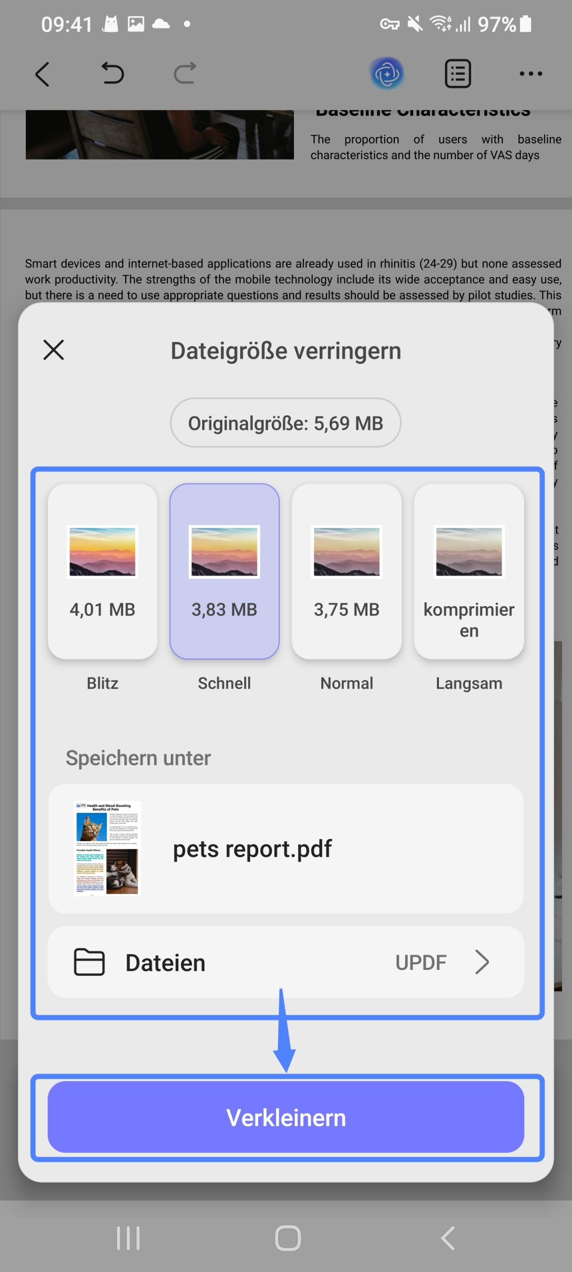This screenshot has width=572, height=1272.
Task: Tap the Wi-Fi status icon
Action: [x=440, y=23]
